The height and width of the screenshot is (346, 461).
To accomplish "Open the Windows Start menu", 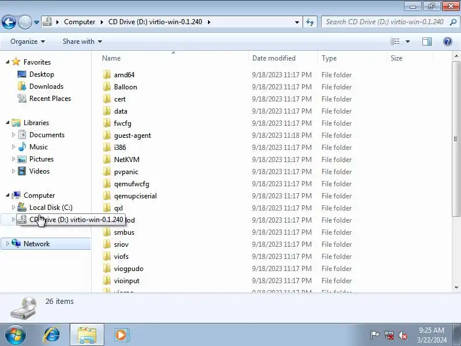I will click(x=16, y=334).
